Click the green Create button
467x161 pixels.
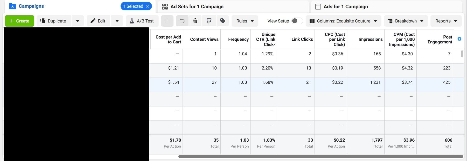click(19, 21)
